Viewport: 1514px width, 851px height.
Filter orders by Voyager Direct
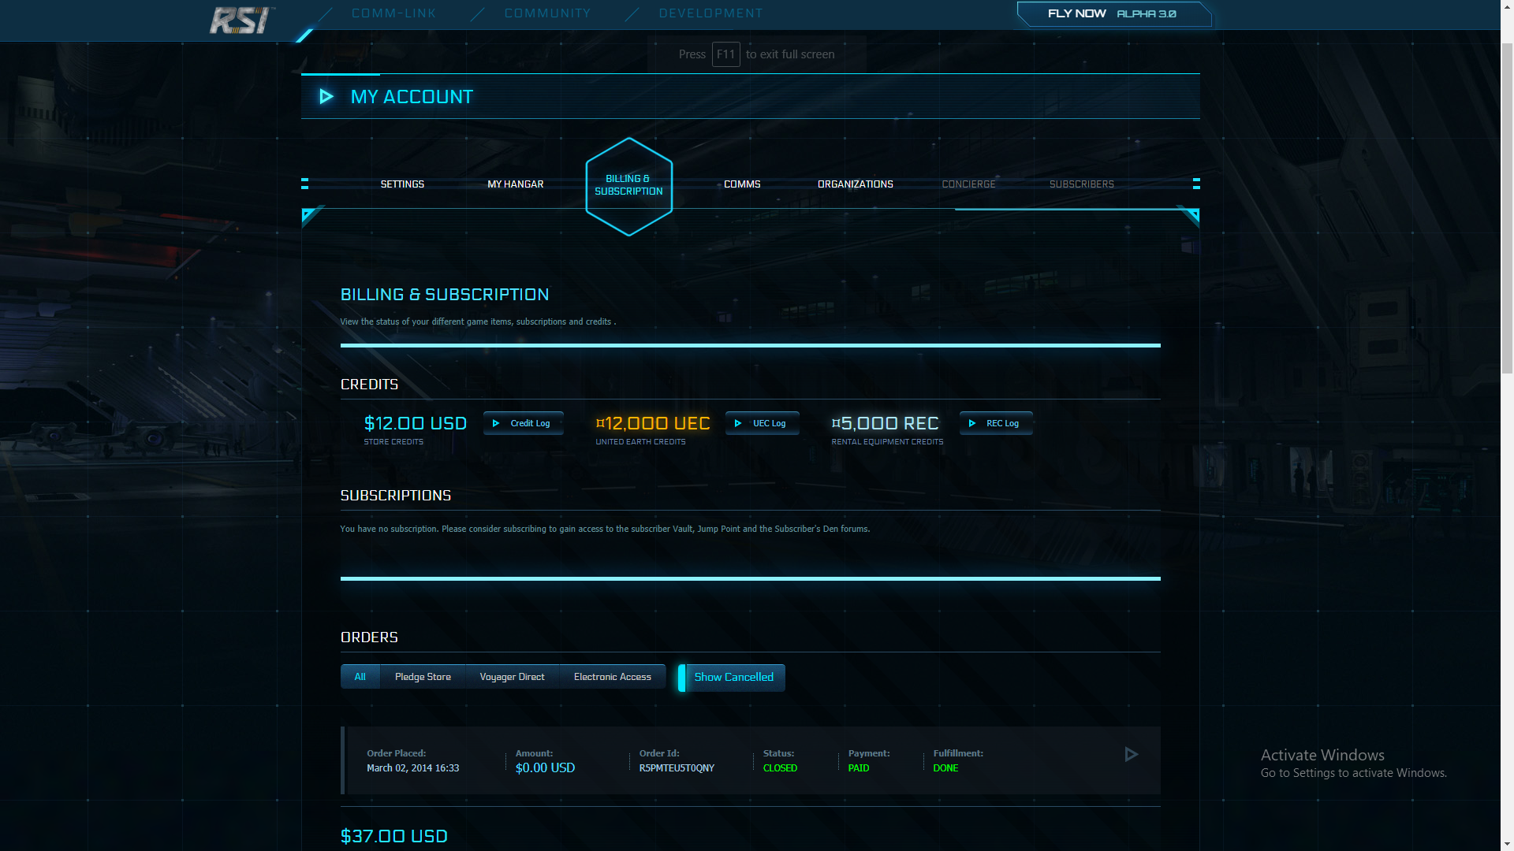512,677
